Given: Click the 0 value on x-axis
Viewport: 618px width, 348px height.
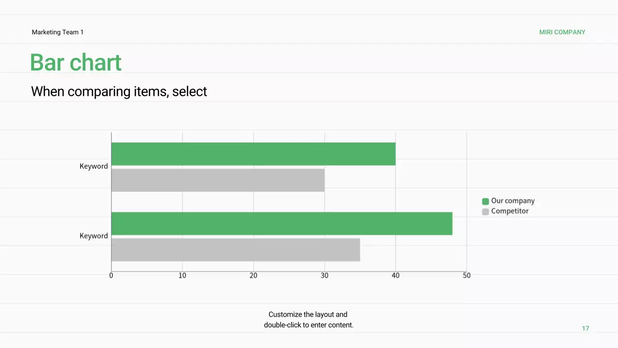Looking at the screenshot, I should point(111,275).
